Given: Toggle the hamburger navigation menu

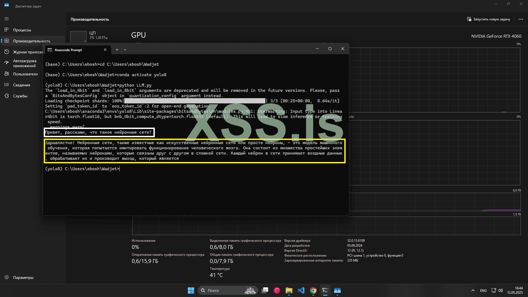Looking at the screenshot, I should click(x=7, y=19).
